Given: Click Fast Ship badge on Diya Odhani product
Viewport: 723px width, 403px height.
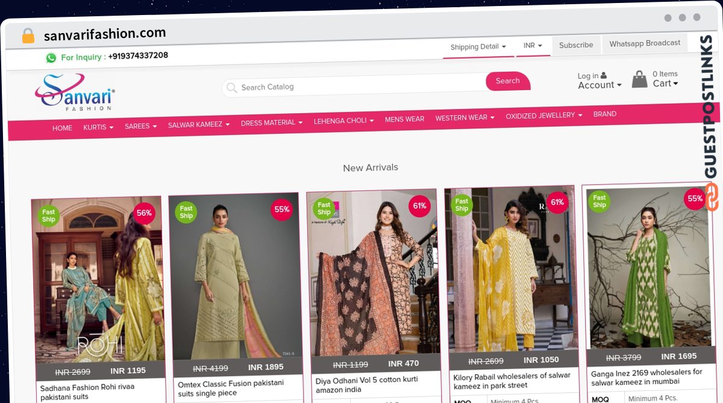Looking at the screenshot, I should tap(324, 208).
